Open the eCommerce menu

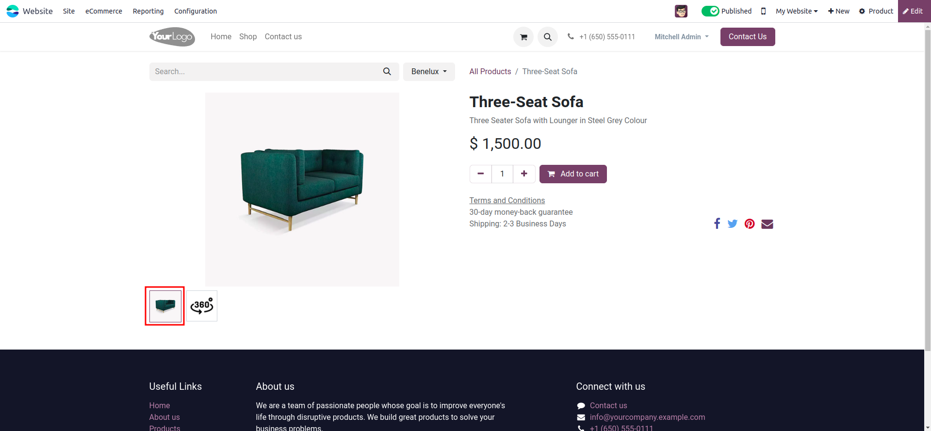pyautogui.click(x=104, y=11)
